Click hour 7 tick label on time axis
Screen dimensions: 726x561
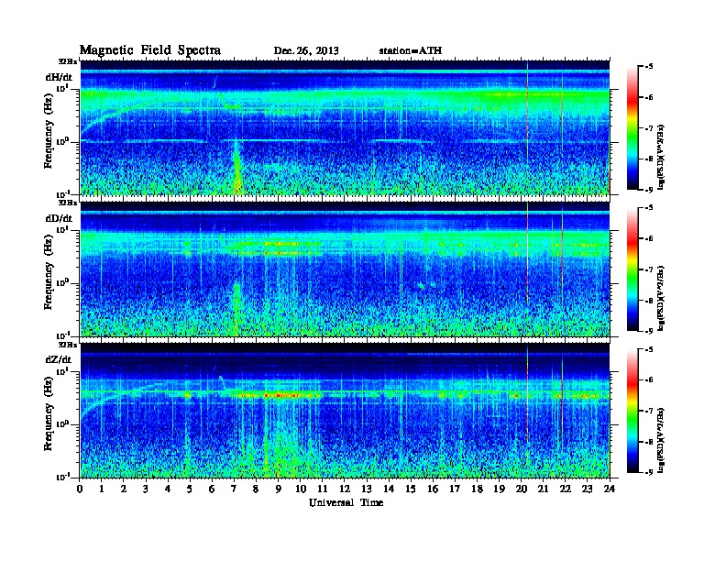(235, 489)
